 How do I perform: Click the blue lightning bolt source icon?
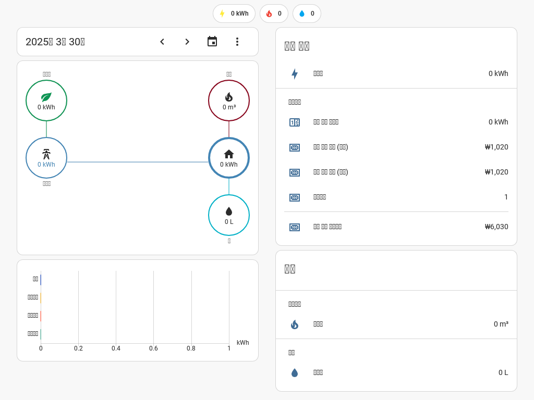(x=295, y=74)
